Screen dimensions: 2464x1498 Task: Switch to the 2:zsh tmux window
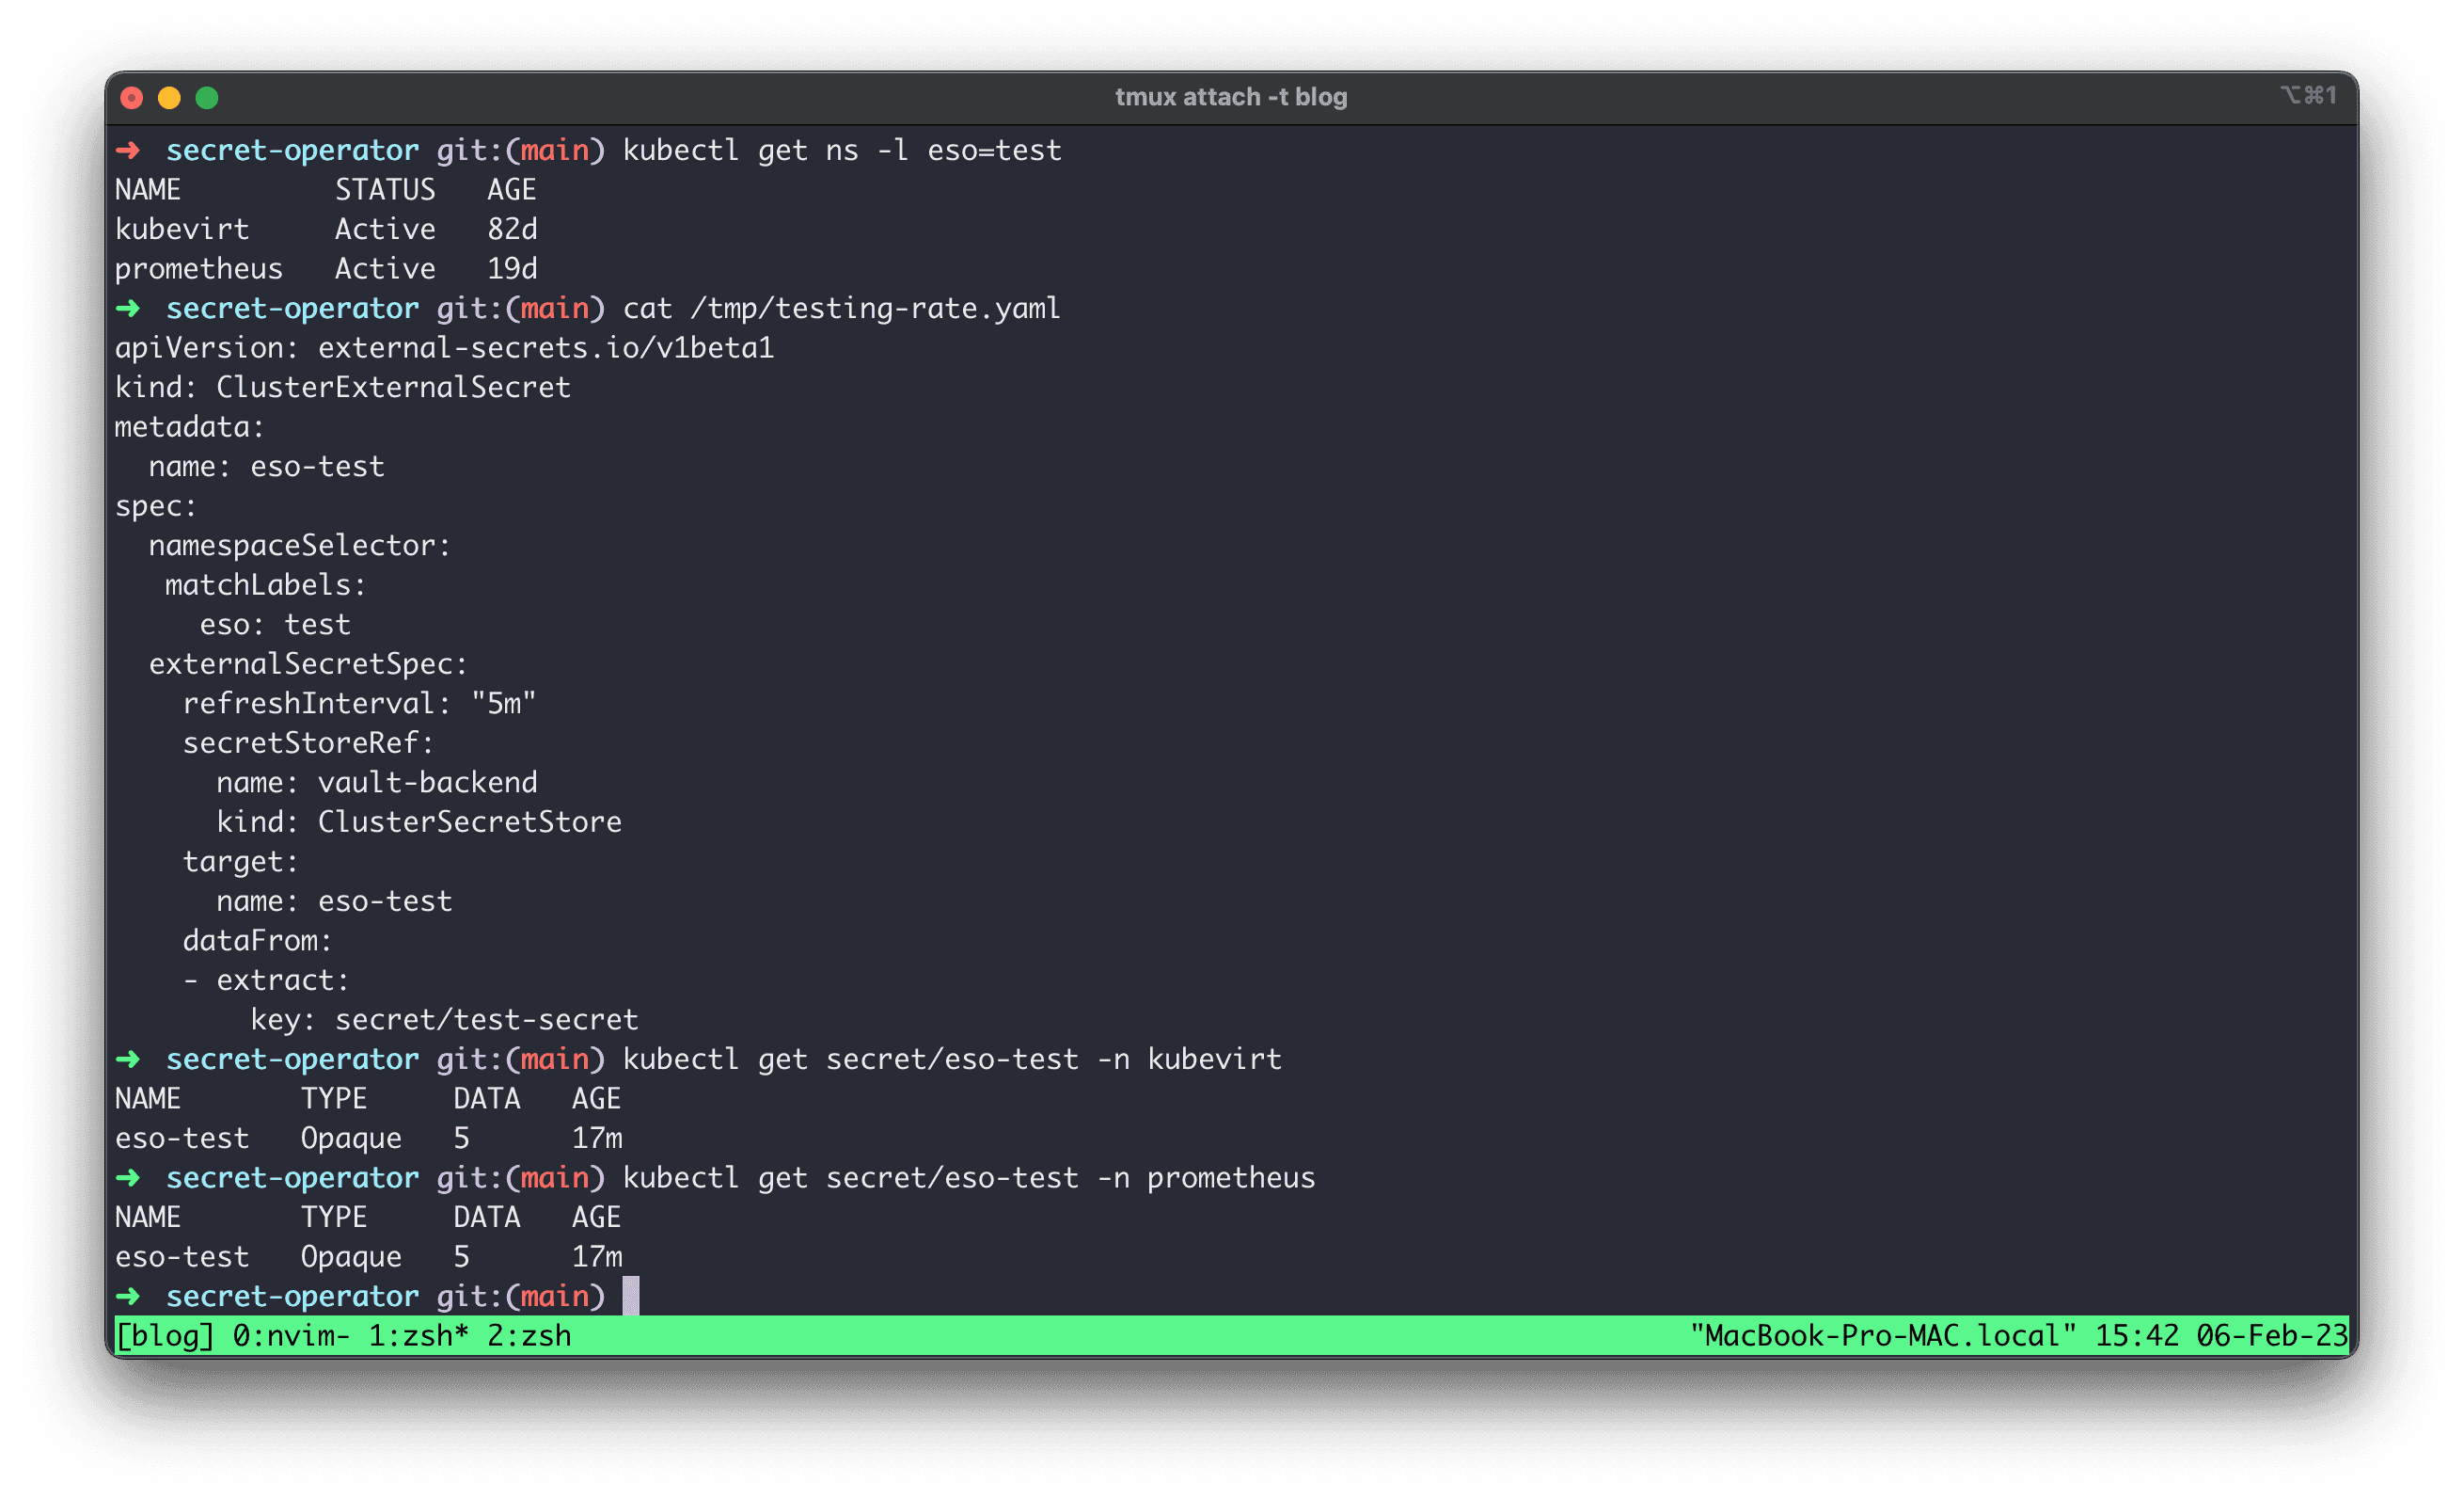point(529,1336)
